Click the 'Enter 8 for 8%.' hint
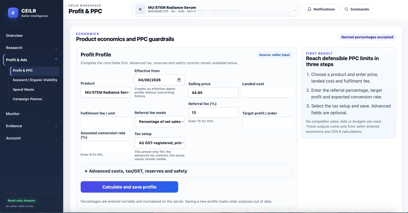This screenshot has width=408, height=213. coord(92,155)
